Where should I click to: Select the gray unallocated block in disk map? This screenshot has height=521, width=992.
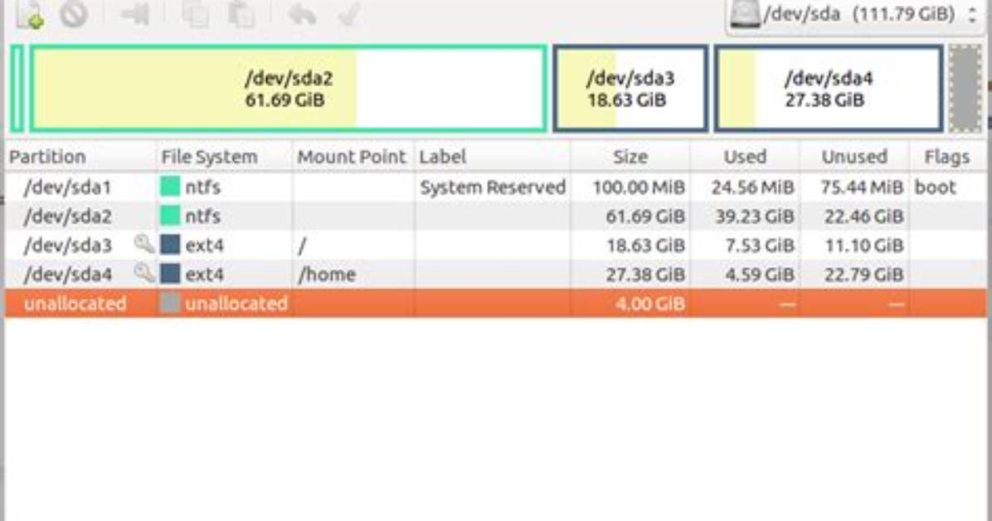coord(965,89)
